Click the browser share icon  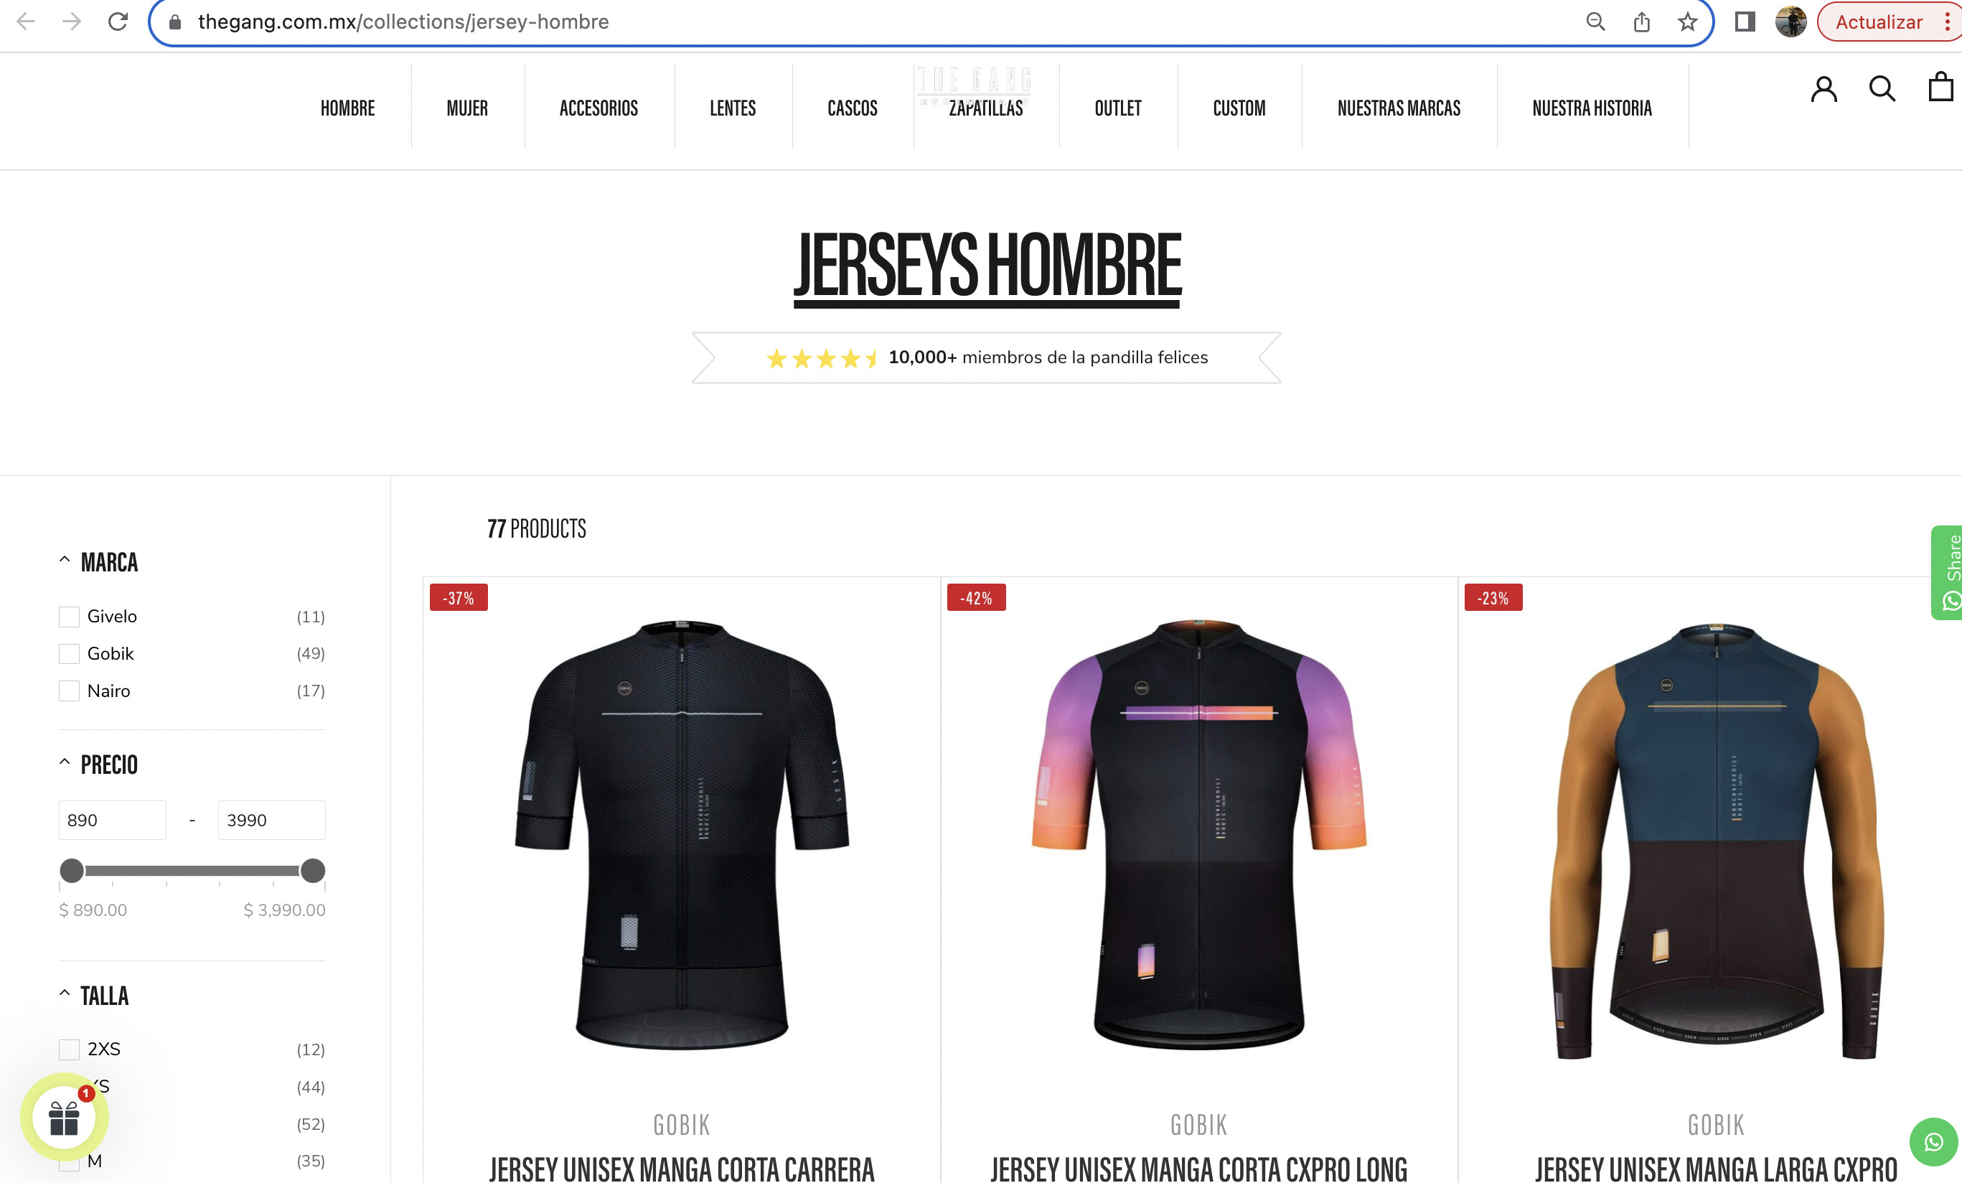pyautogui.click(x=1641, y=22)
